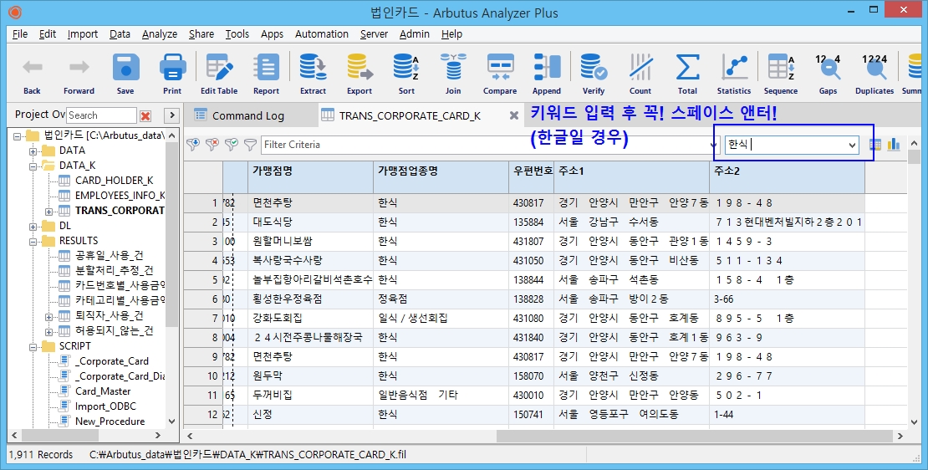Click the 대도식당 cell
The image size is (928, 470).
(311, 222)
